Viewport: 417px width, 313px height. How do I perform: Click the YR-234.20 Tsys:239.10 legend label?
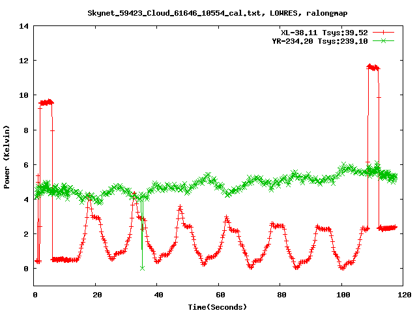tap(320, 41)
